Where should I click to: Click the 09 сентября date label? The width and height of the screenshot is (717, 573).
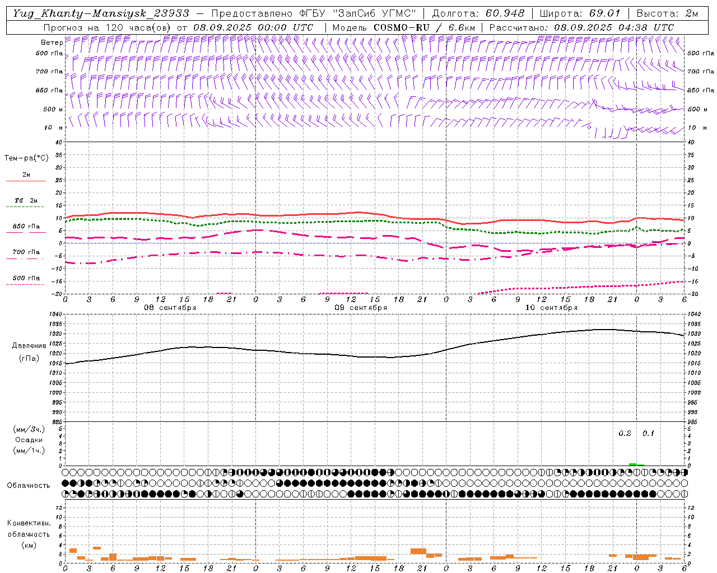point(361,308)
